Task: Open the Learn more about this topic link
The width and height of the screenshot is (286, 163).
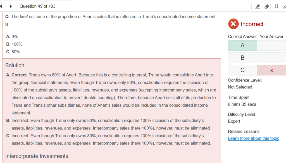Action: tap(253, 138)
